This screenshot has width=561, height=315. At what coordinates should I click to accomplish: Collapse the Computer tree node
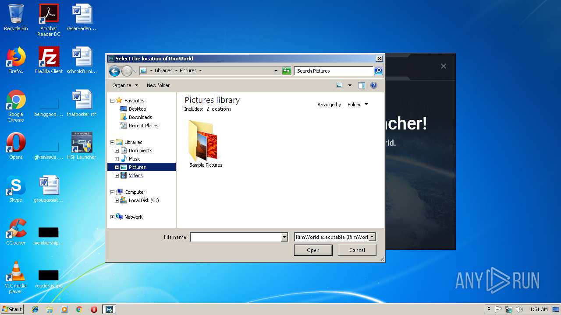point(112,192)
